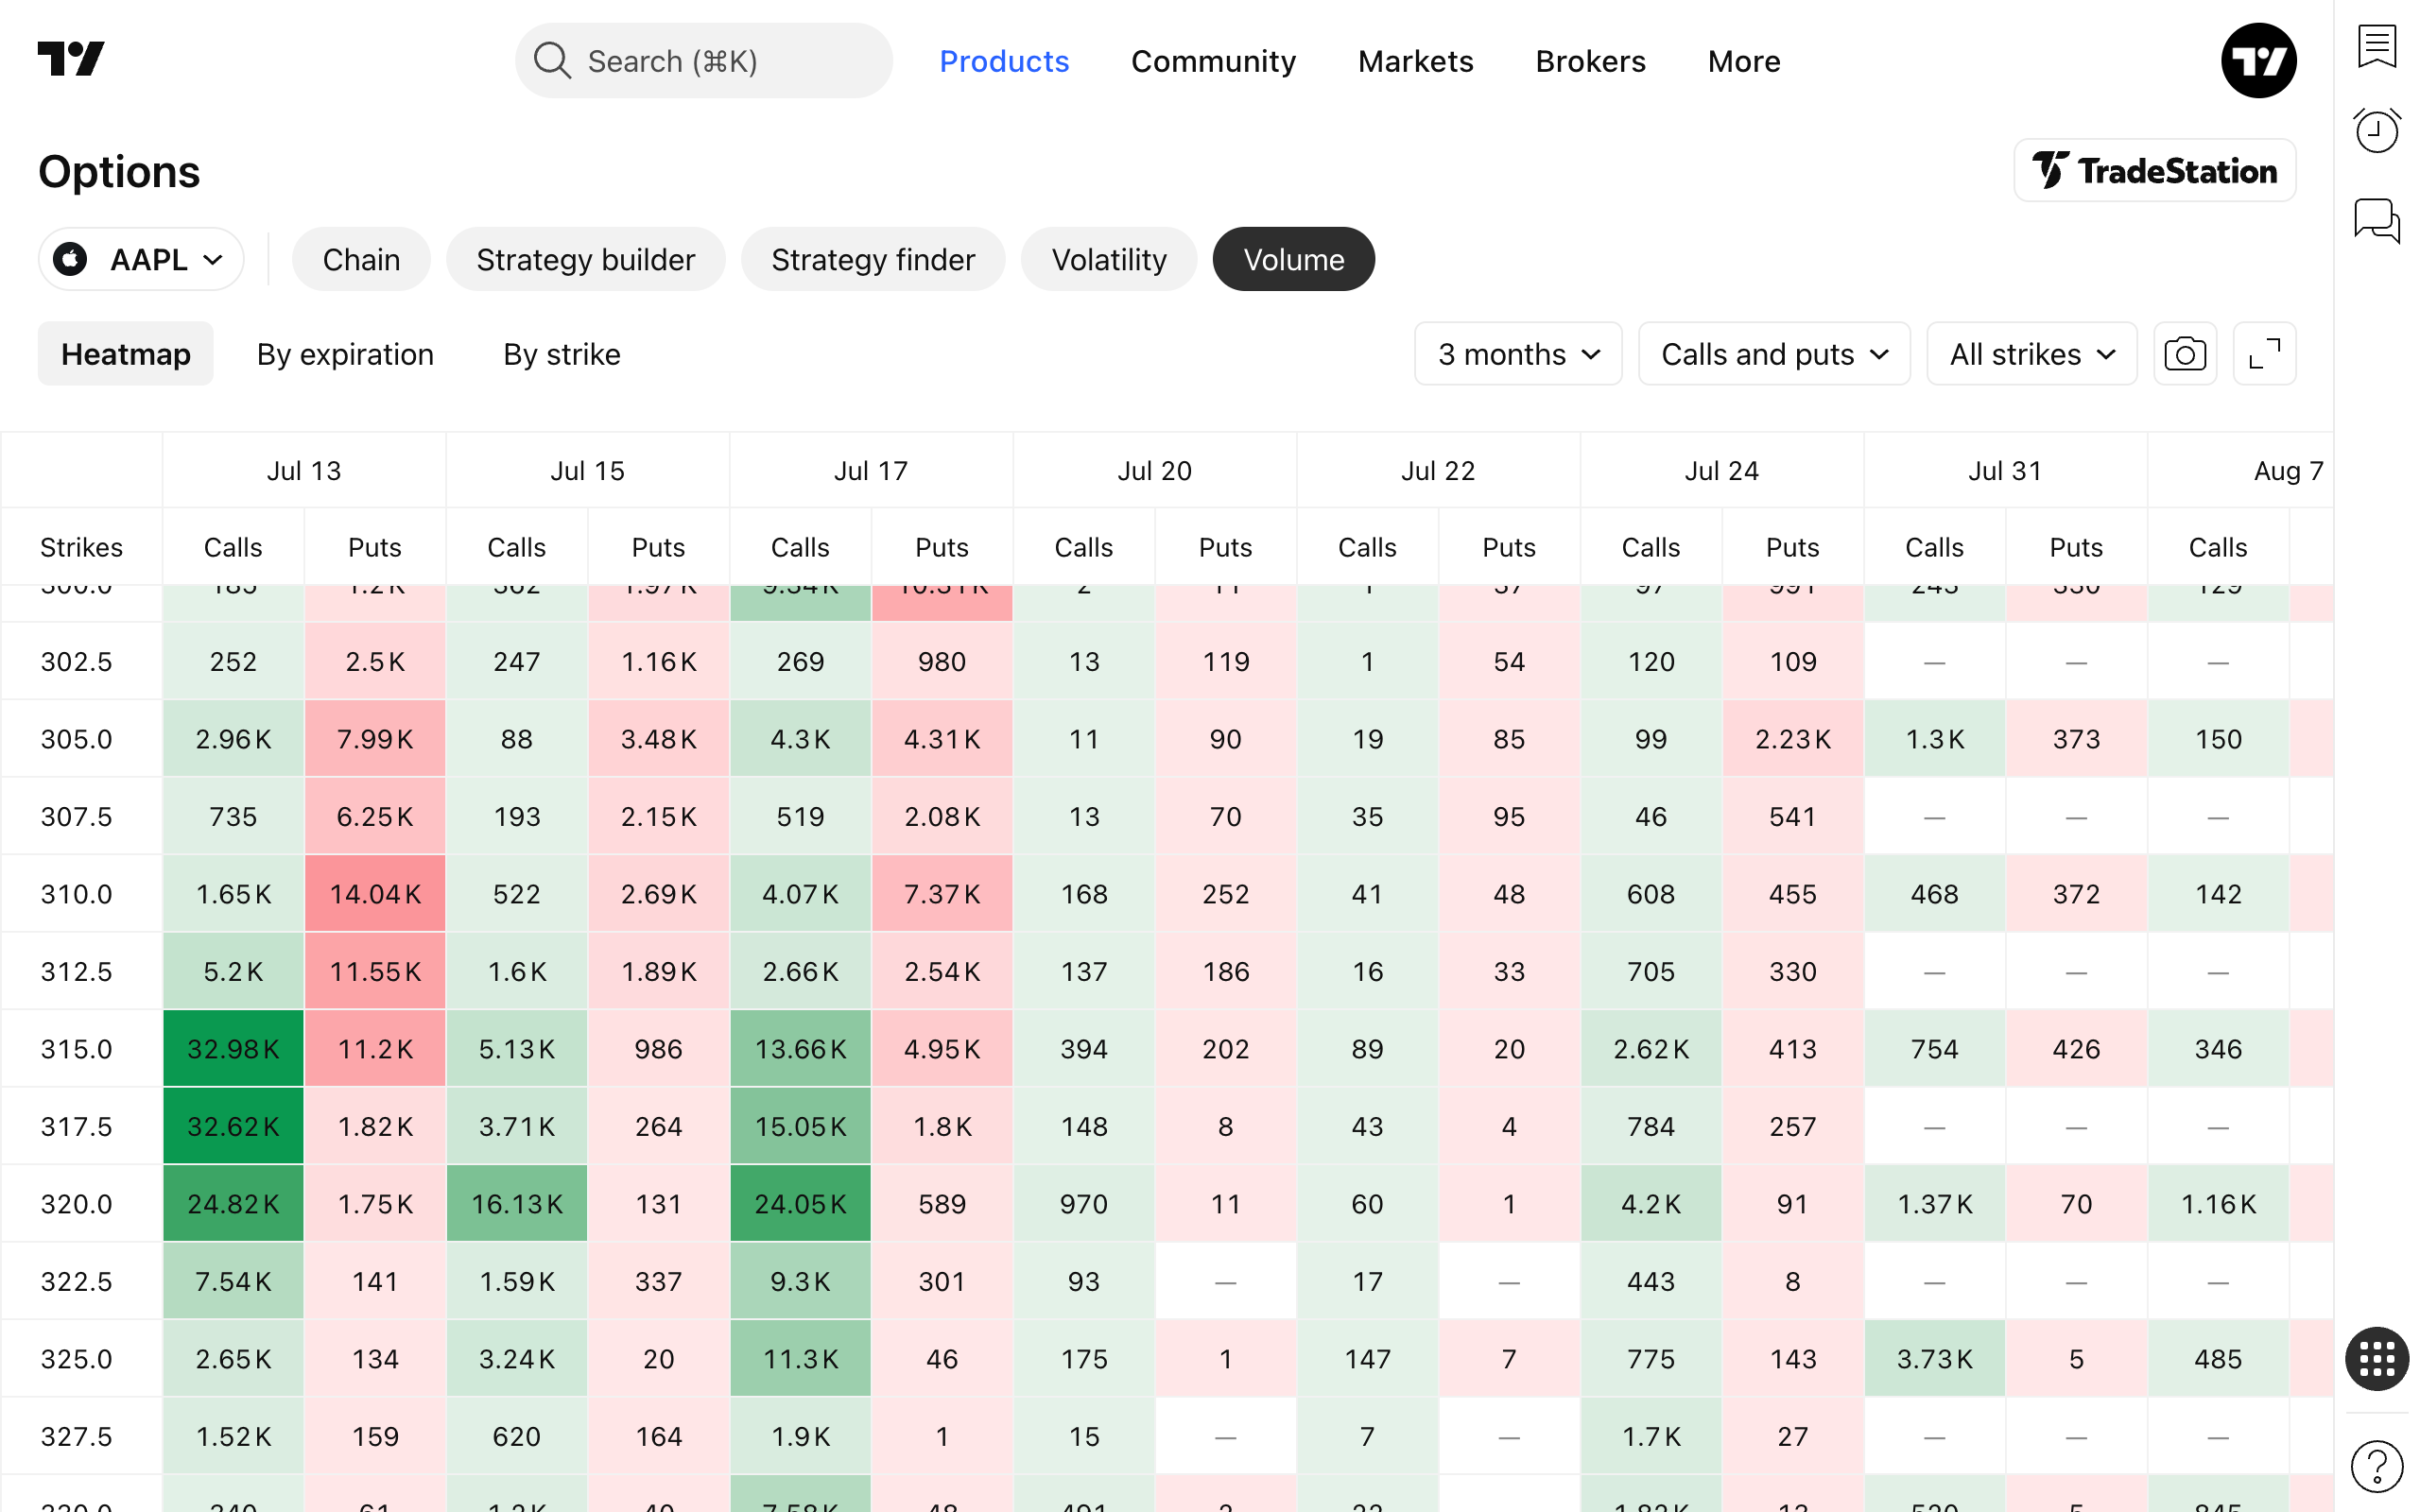The width and height of the screenshot is (2420, 1512).
Task: Open the alerts clock icon
Action: (2377, 131)
